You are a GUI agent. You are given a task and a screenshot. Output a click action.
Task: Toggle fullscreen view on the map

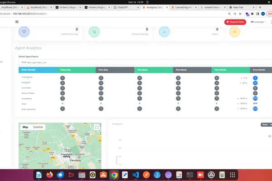click(97, 128)
